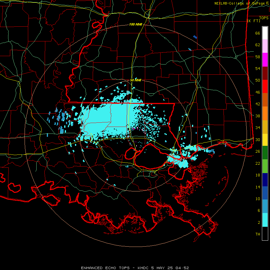Click the magenta 58 kft legend swatch

click(265, 60)
